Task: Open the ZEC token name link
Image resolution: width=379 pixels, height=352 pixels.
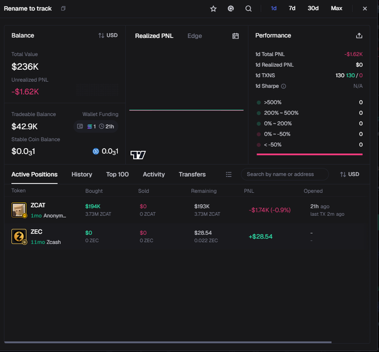Action: tap(36, 232)
